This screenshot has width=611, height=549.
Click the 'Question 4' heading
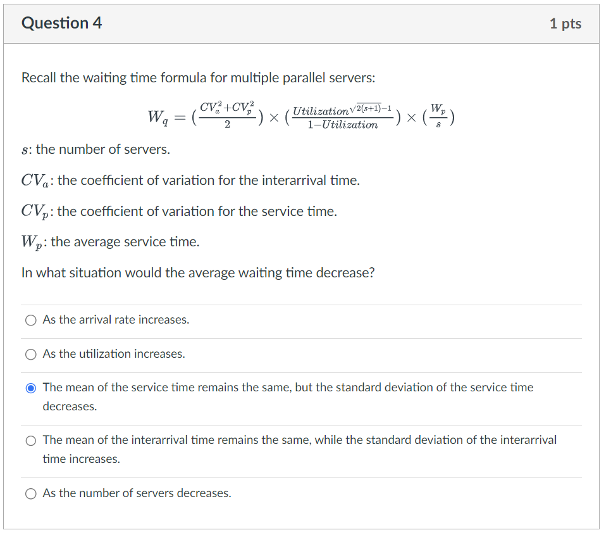pos(60,23)
